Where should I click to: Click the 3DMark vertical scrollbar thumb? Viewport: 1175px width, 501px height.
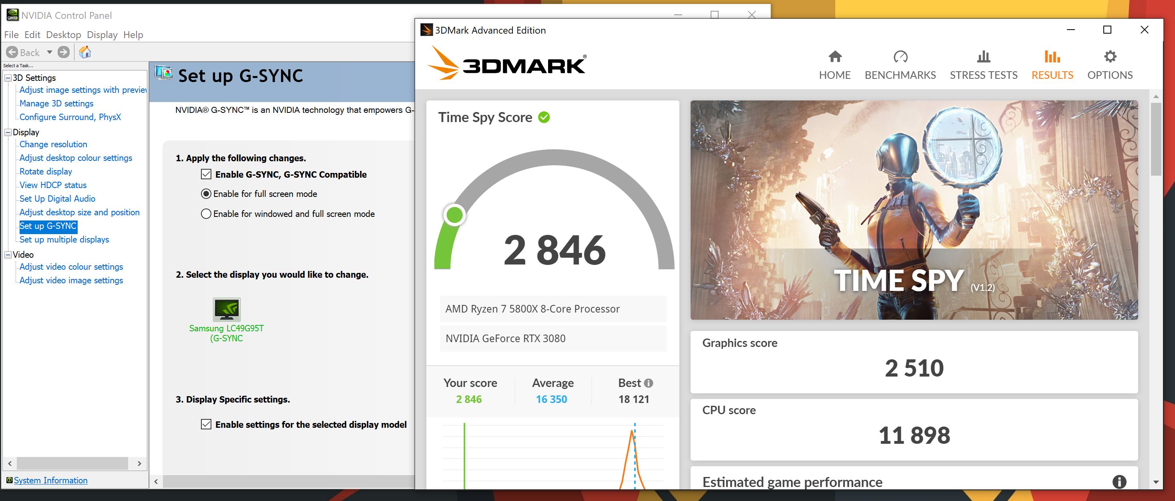1156,139
